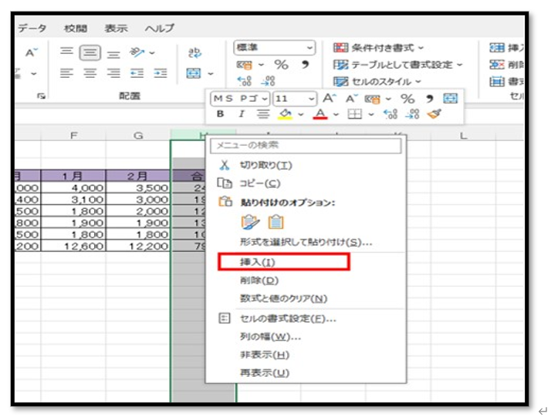This screenshot has height=417, width=551.
Task: Open the データ ribbon tab
Action: [32, 28]
